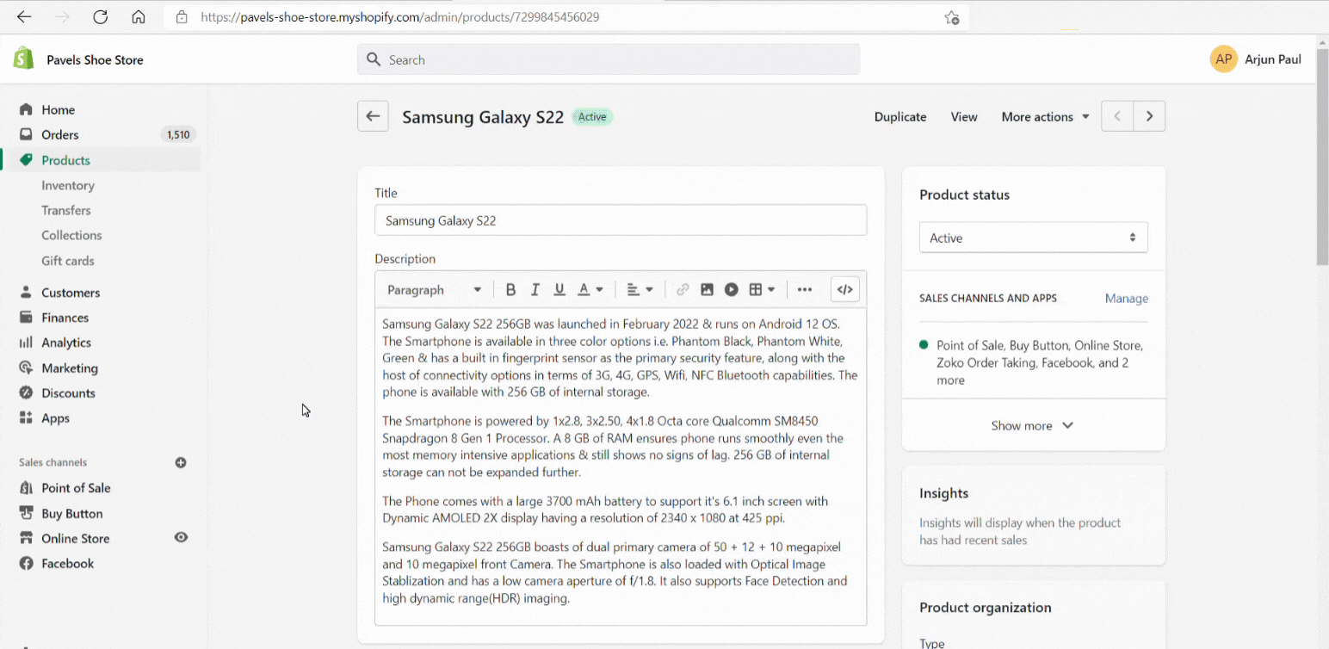This screenshot has width=1329, height=649.
Task: Open the Paragraph style dropdown
Action: [x=434, y=290]
